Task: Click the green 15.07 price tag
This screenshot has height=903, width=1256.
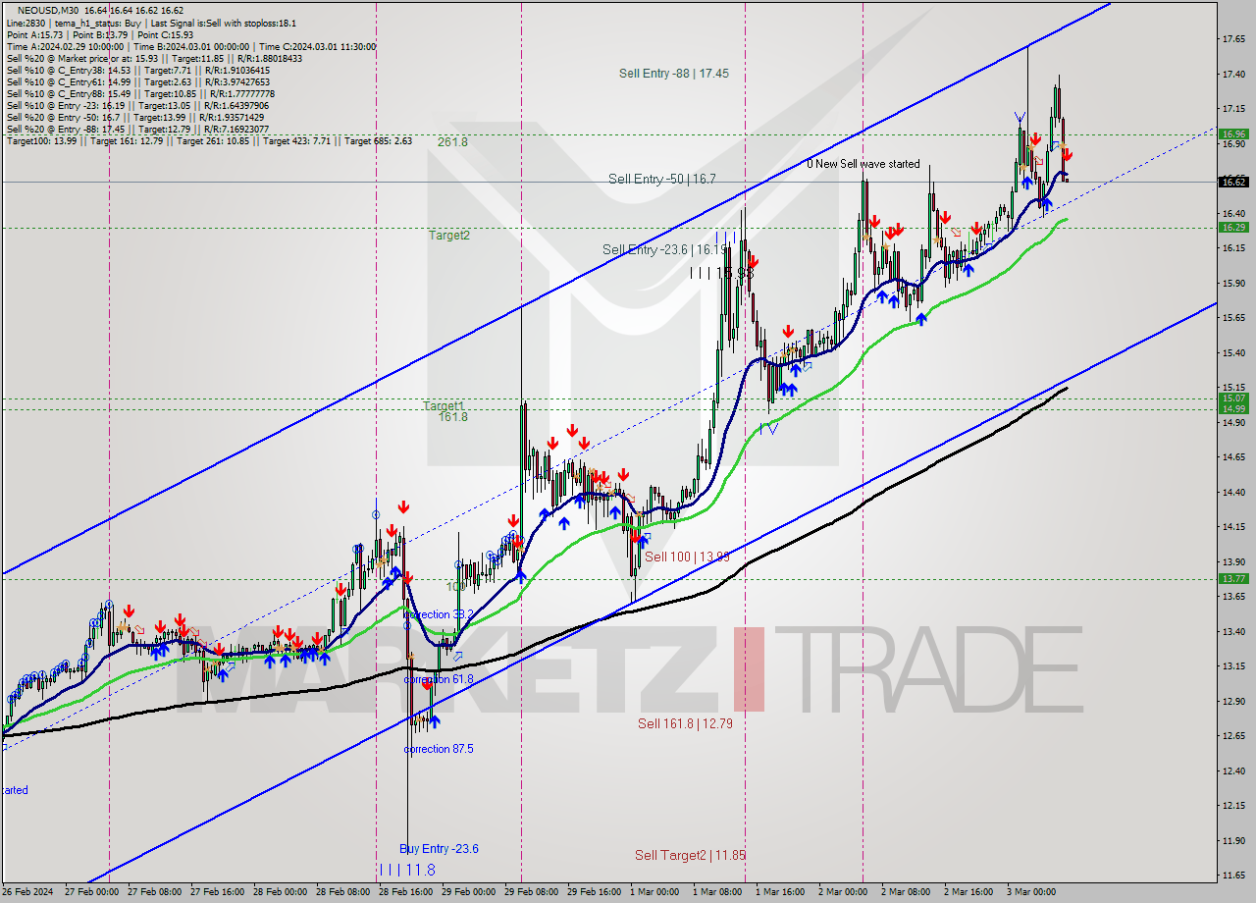Action: tap(1233, 398)
